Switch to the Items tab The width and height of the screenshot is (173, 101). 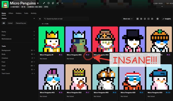[x=4, y=13]
